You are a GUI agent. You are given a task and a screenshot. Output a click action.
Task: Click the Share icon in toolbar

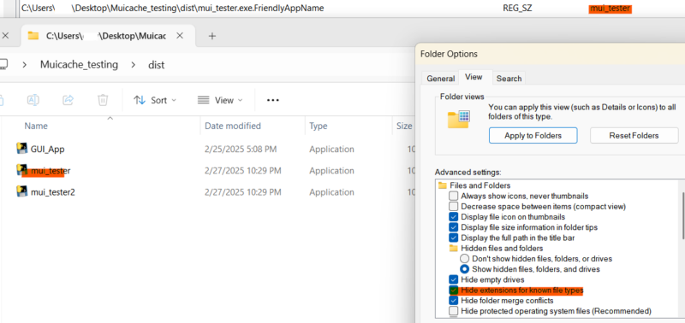pyautogui.click(x=68, y=100)
